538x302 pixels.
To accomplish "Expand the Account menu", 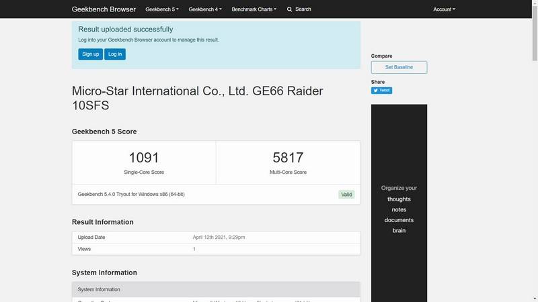I will tap(444, 9).
